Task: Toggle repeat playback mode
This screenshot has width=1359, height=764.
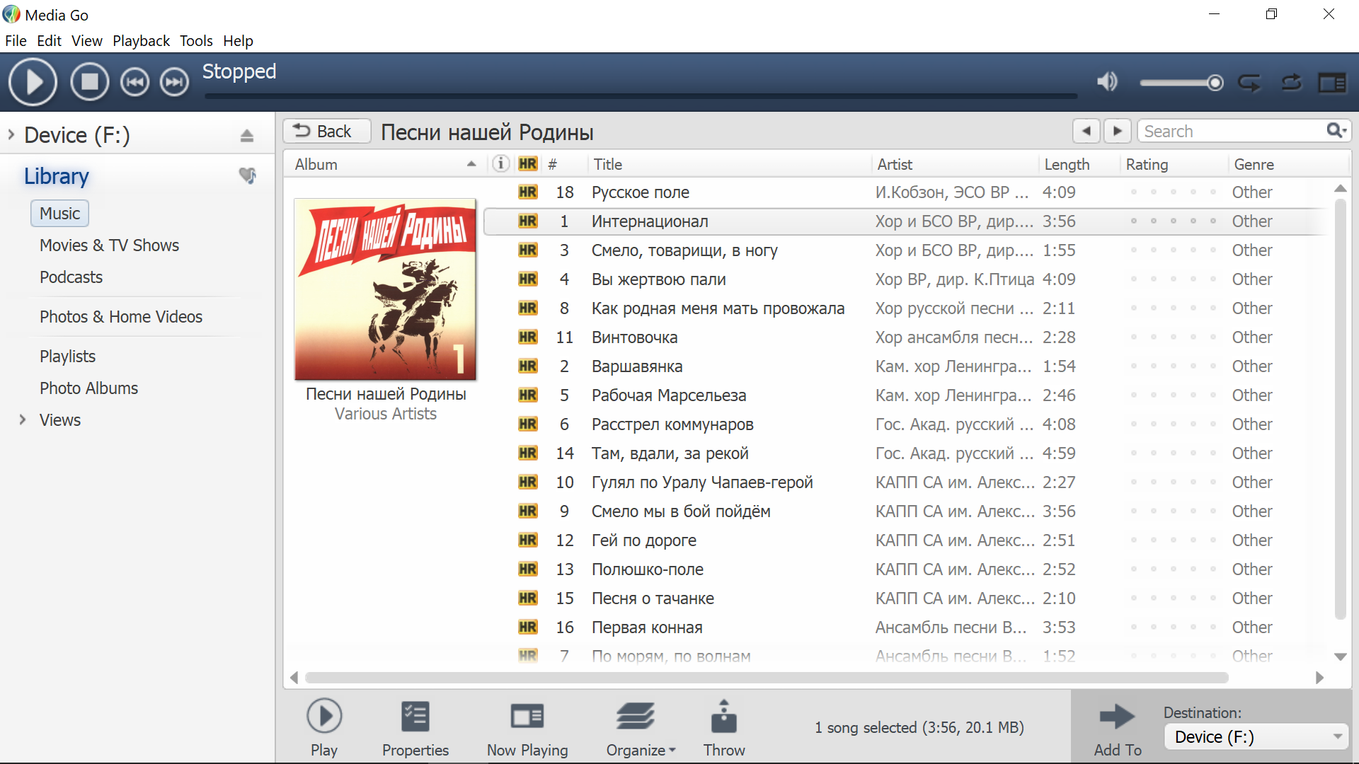Action: [1249, 83]
